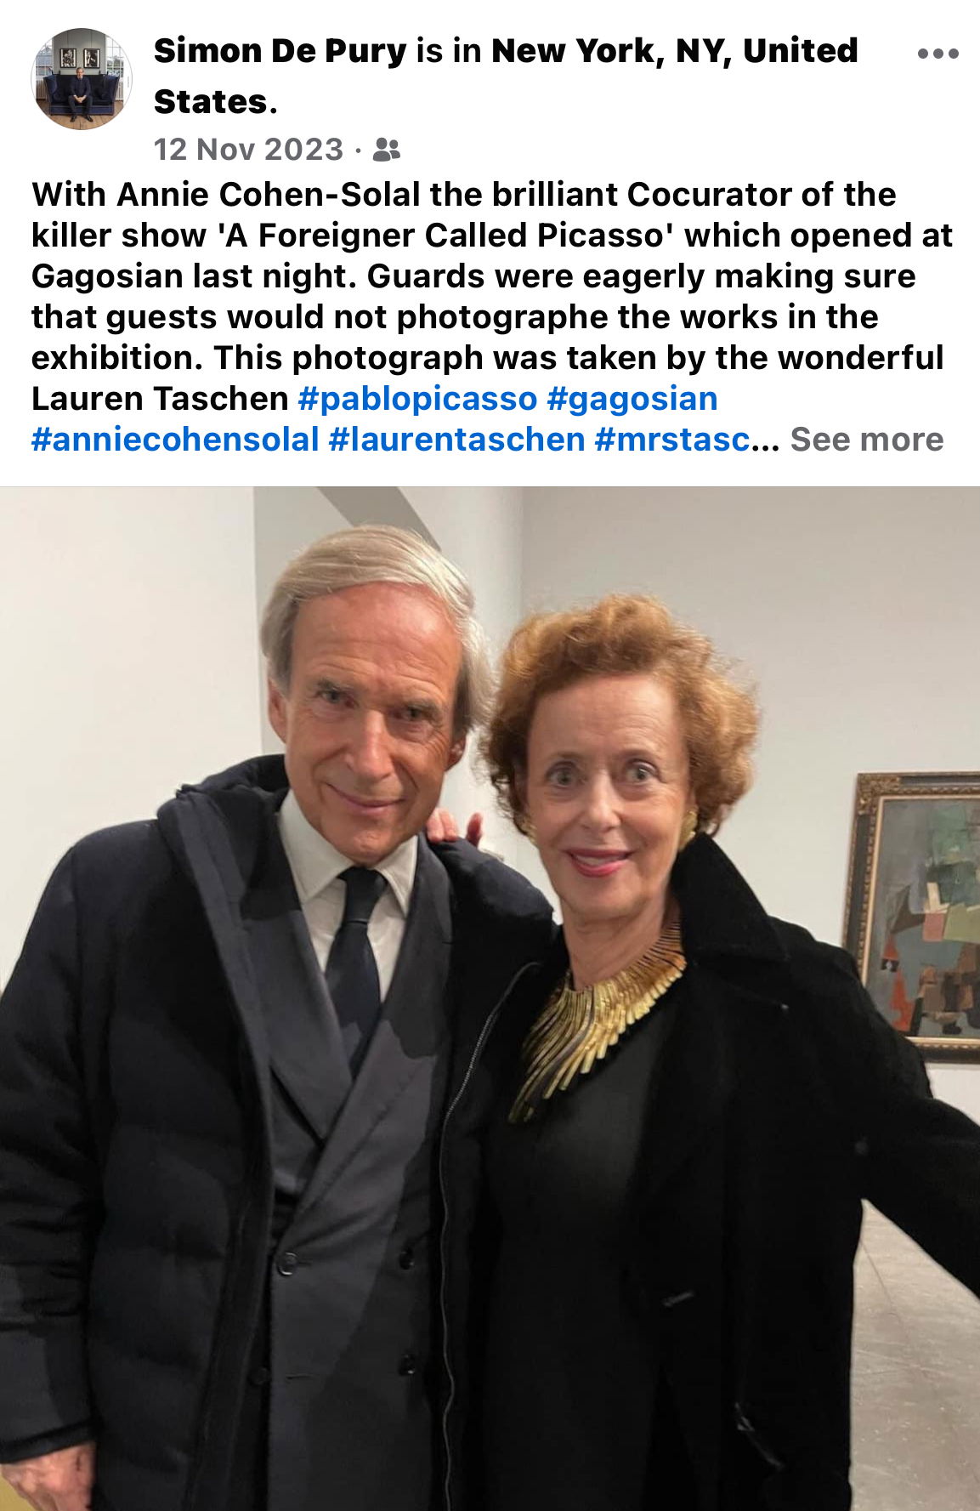This screenshot has width=980, height=1511.
Task: Open the #laurentaschen hashtag
Action: coord(456,439)
